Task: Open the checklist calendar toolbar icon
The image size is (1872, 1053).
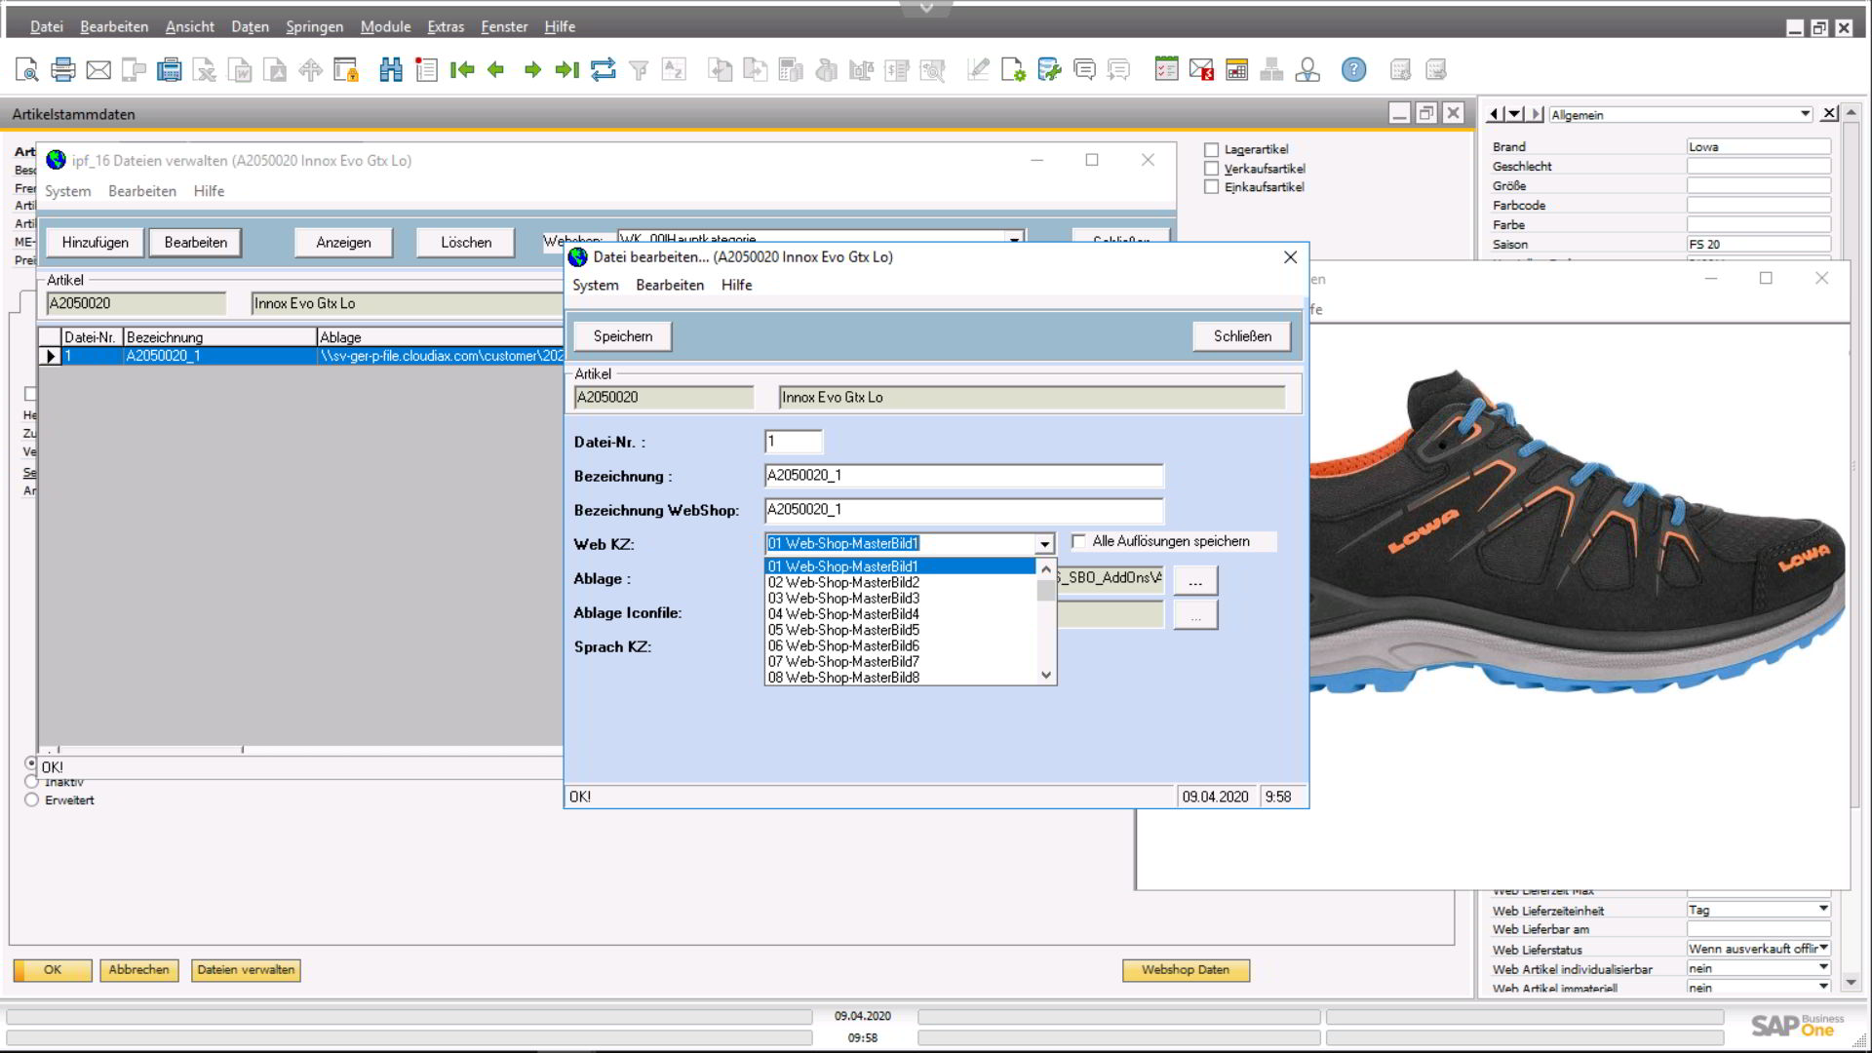Action: pos(1166,69)
